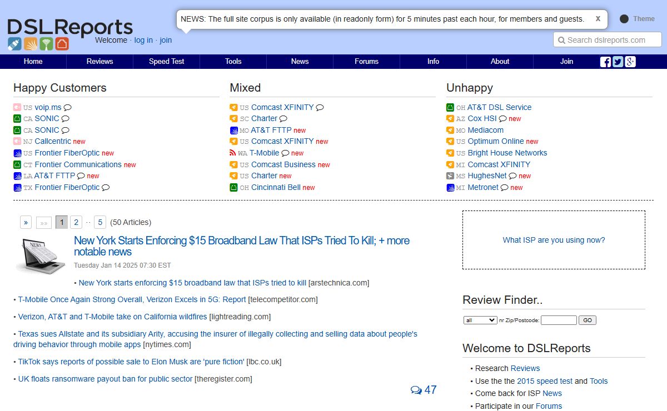Open the DSLReports Facebook page icon
Viewport: 667px width, 411px height.
tap(606, 62)
